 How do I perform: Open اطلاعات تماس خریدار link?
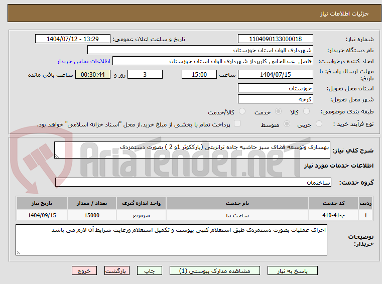[x=84, y=61]
